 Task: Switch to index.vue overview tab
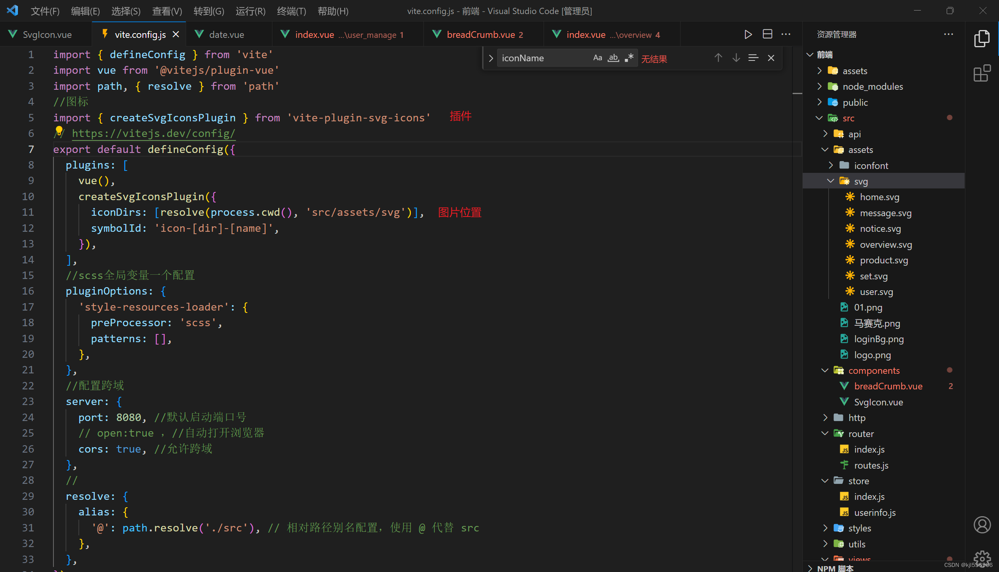pyautogui.click(x=611, y=34)
